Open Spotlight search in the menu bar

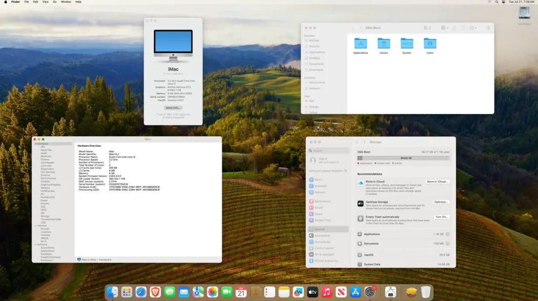pos(496,2)
